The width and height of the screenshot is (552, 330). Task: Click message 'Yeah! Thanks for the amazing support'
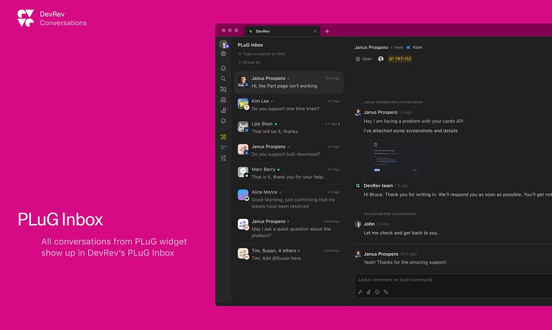coord(405,262)
